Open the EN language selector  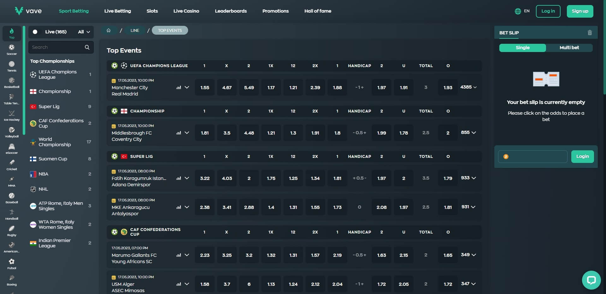(x=522, y=11)
